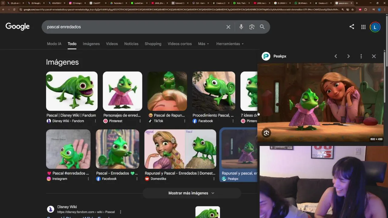Click the Peakpx logo in preview header
Screen dimensions: 388x218
point(266,56)
